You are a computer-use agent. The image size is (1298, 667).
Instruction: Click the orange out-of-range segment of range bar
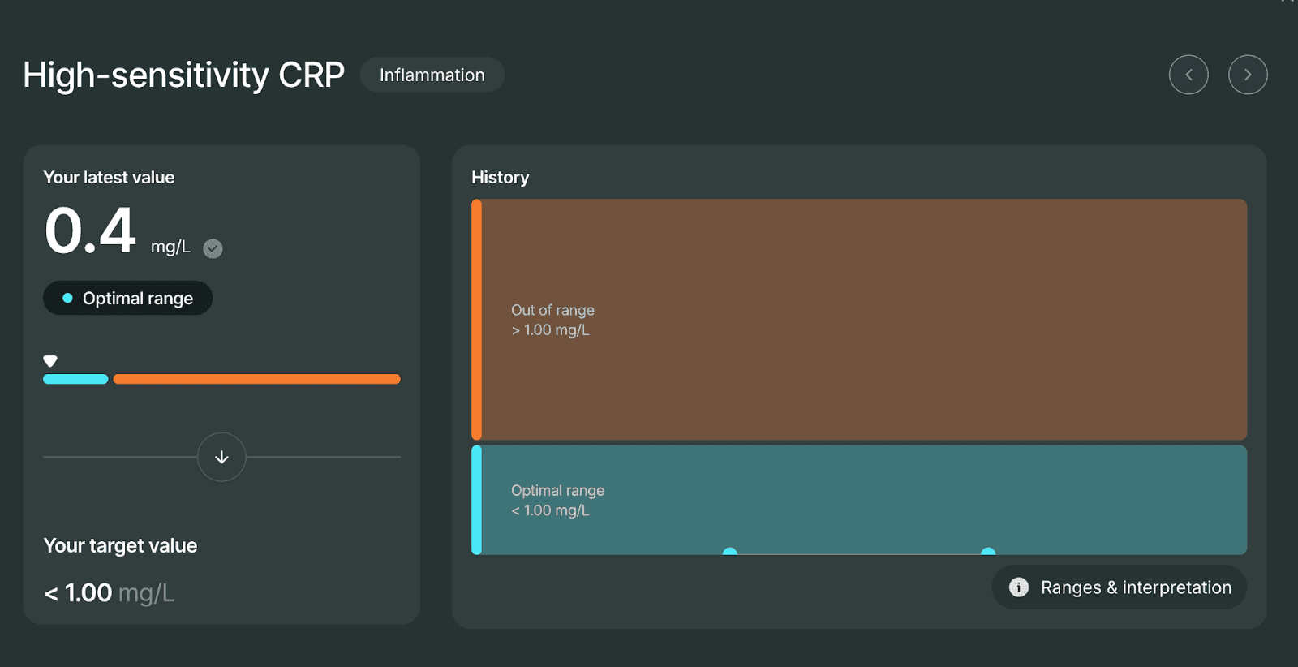(256, 379)
